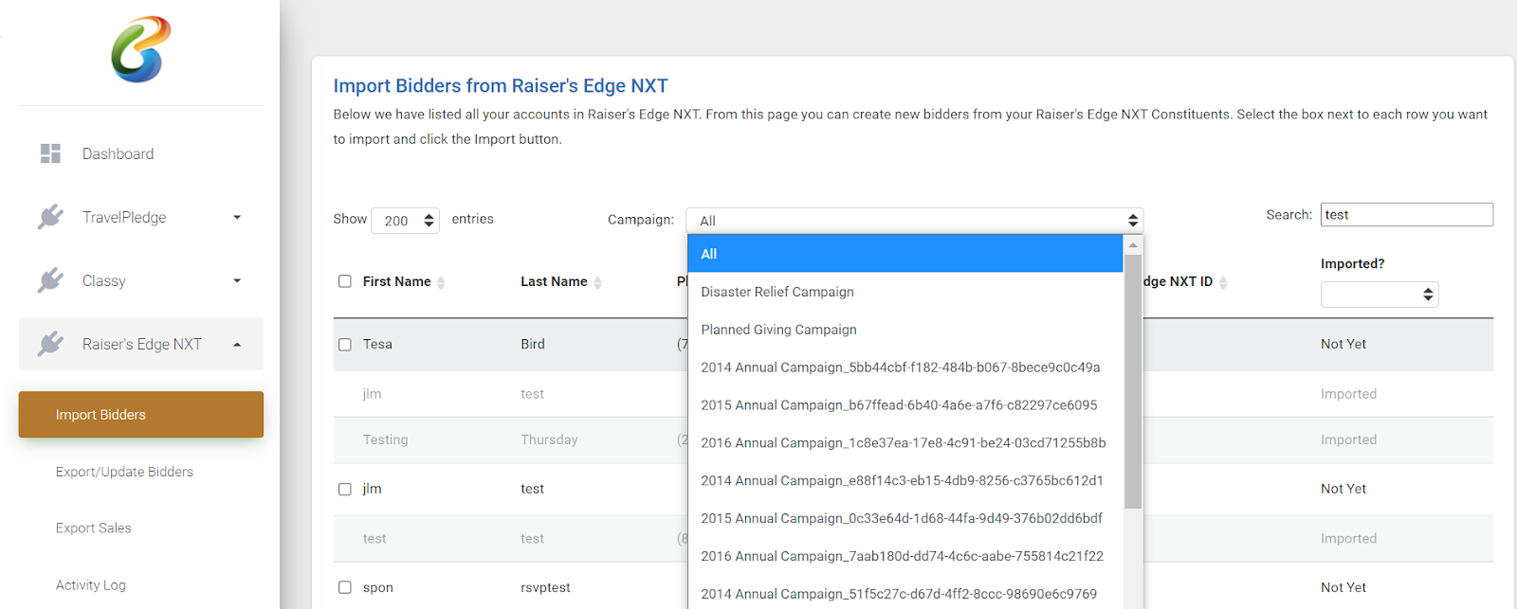Select 2016 Annual Campaign_7aab180d option
1517x609 pixels.
(x=905, y=557)
